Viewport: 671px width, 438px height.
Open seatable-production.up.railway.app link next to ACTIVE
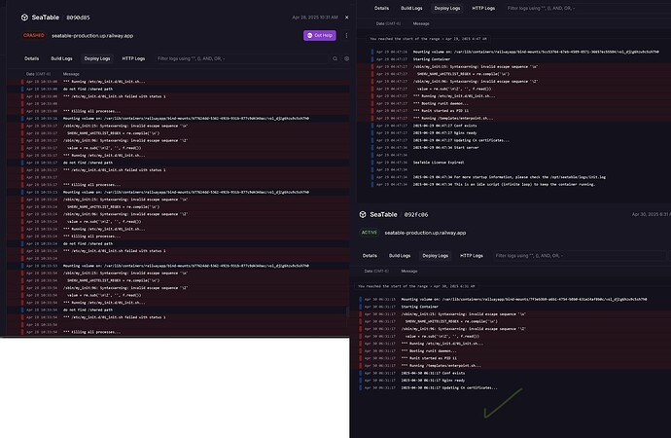tap(425, 233)
